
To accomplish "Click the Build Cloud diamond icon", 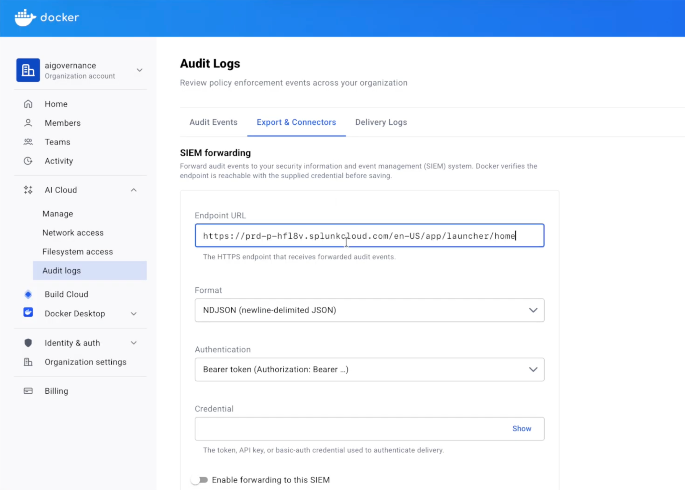I will [28, 294].
